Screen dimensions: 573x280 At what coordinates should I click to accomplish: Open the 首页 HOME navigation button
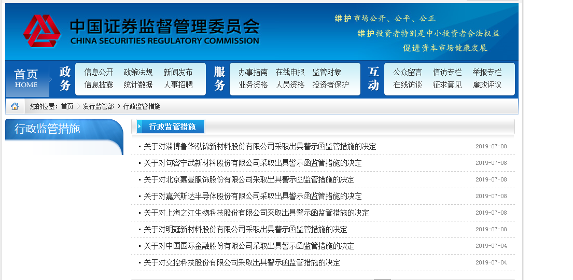point(26,79)
